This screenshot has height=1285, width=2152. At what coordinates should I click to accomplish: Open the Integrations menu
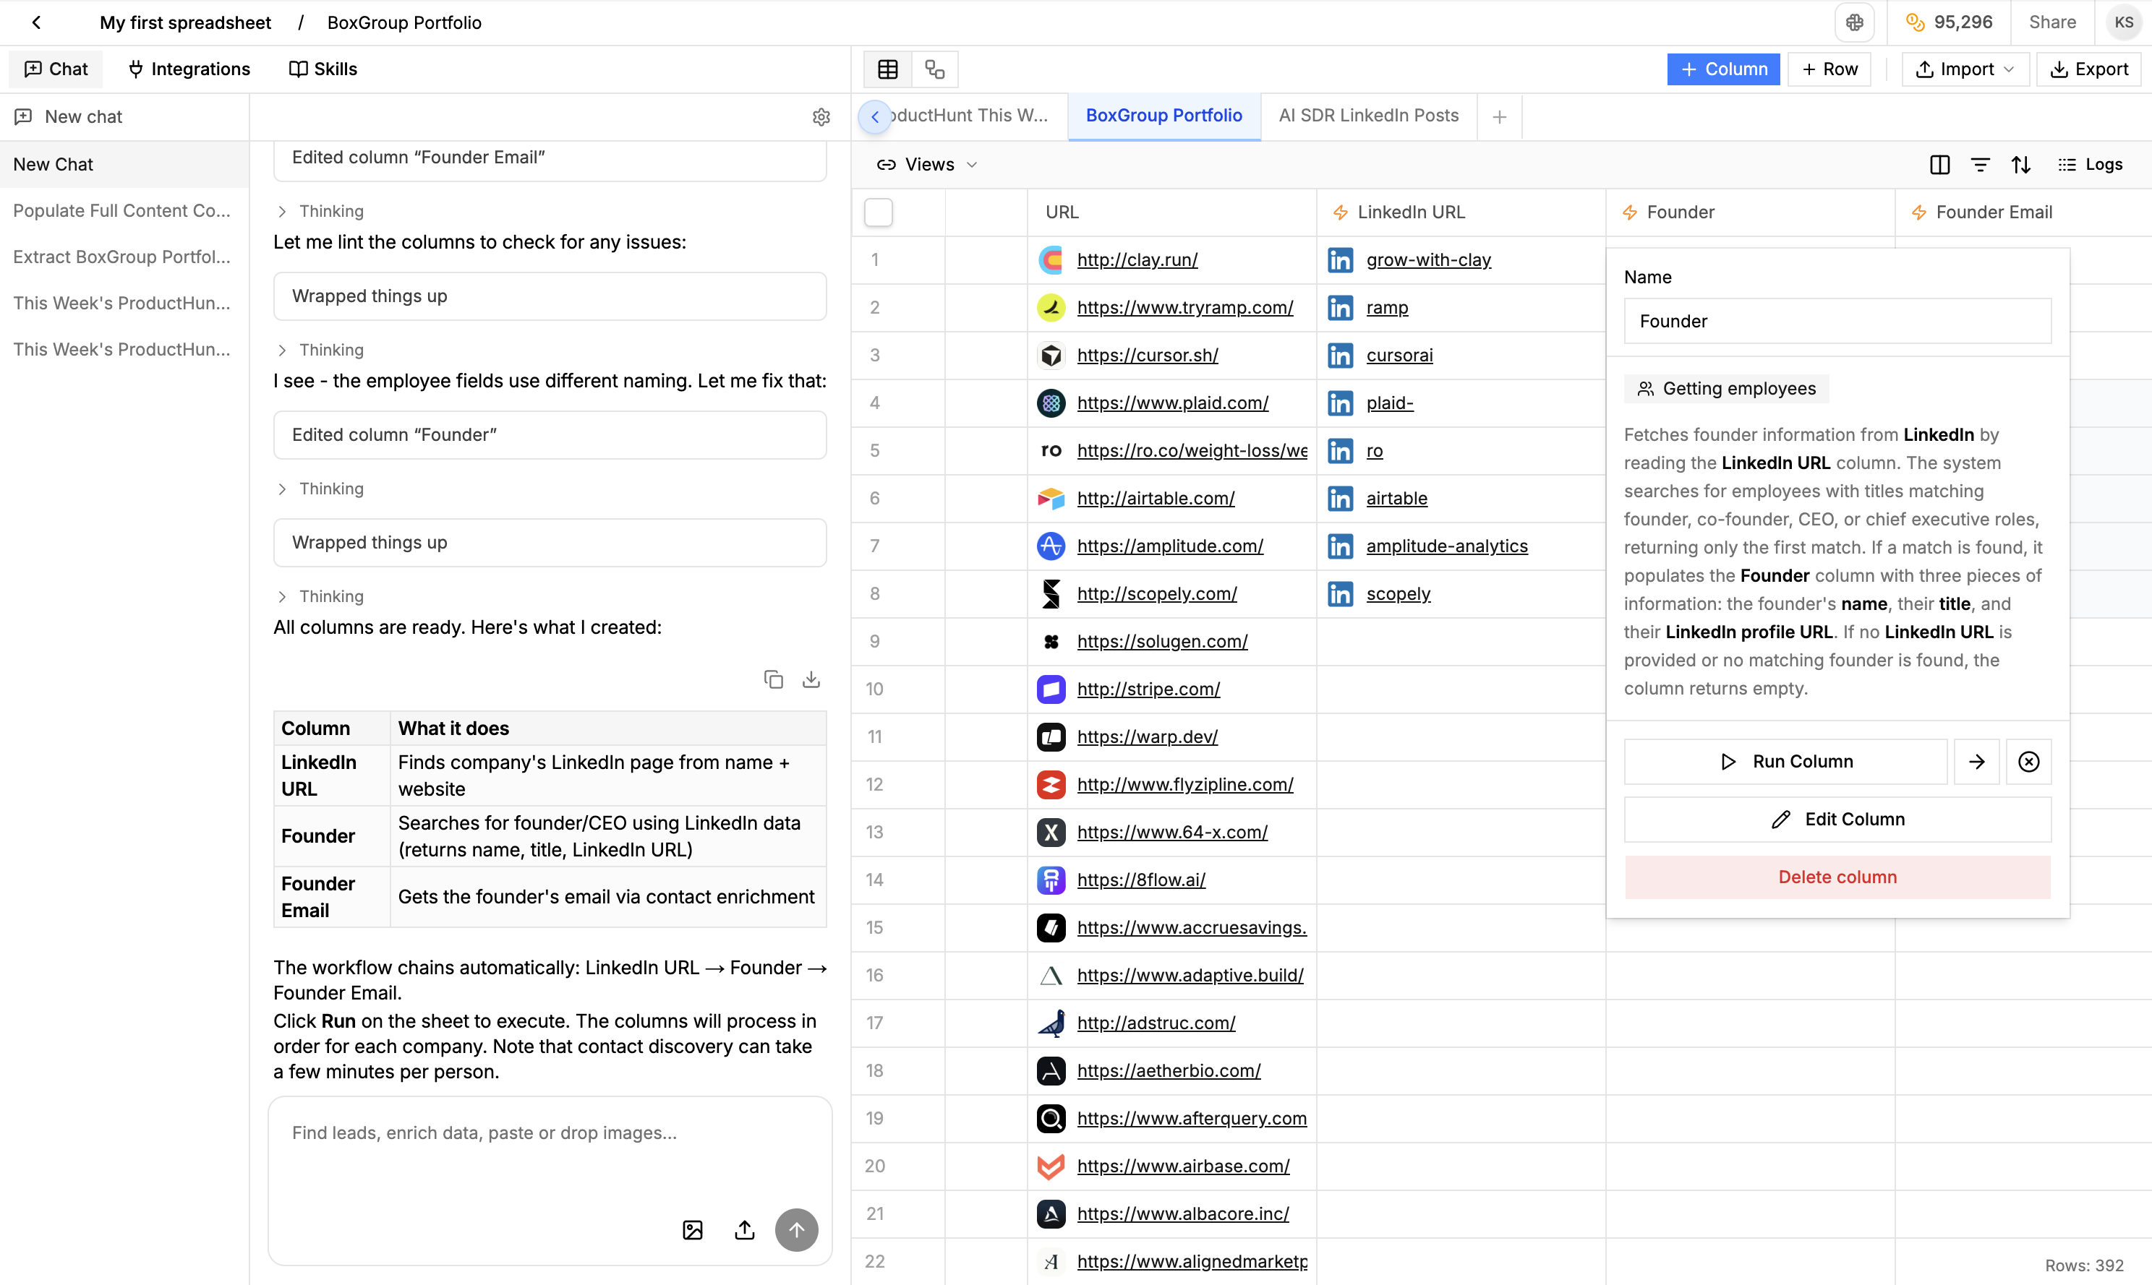coord(189,69)
